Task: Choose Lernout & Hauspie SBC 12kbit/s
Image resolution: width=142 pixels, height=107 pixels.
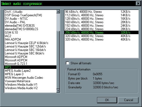Action: pyautogui.click(x=30, y=46)
